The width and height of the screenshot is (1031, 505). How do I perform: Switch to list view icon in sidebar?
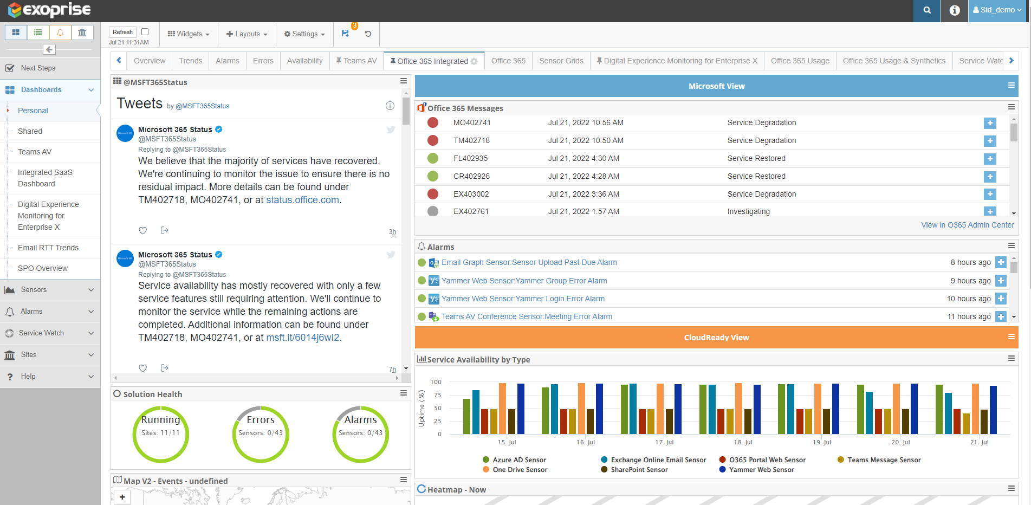(38, 33)
